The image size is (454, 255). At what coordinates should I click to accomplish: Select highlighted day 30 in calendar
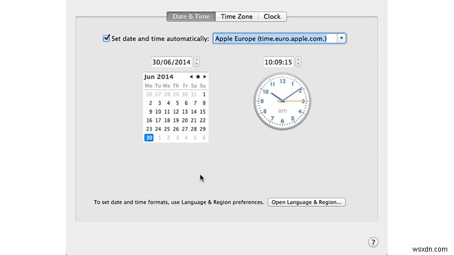(x=149, y=138)
